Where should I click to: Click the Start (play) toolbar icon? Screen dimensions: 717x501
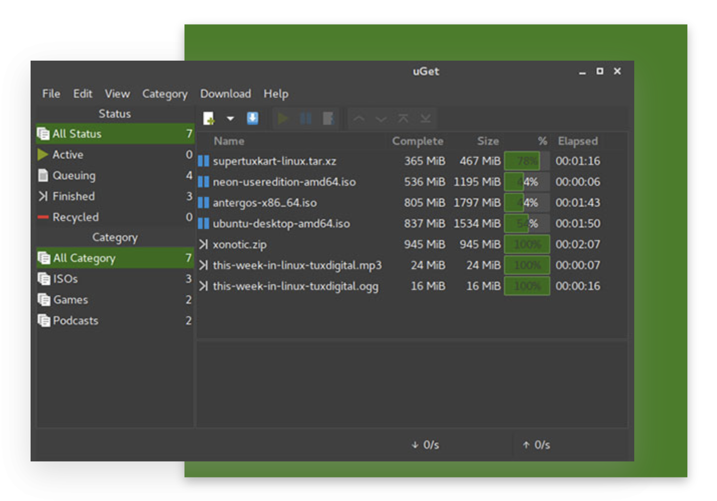283,118
